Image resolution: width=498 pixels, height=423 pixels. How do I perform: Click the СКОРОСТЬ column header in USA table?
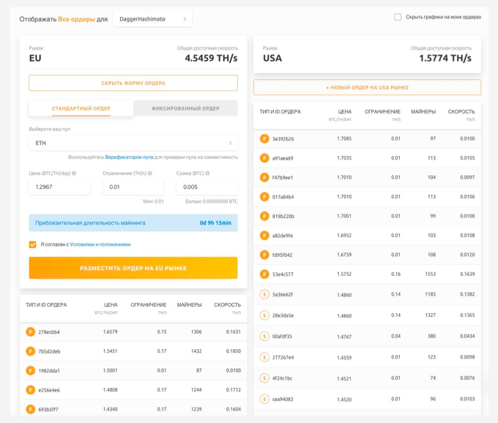pyautogui.click(x=461, y=112)
